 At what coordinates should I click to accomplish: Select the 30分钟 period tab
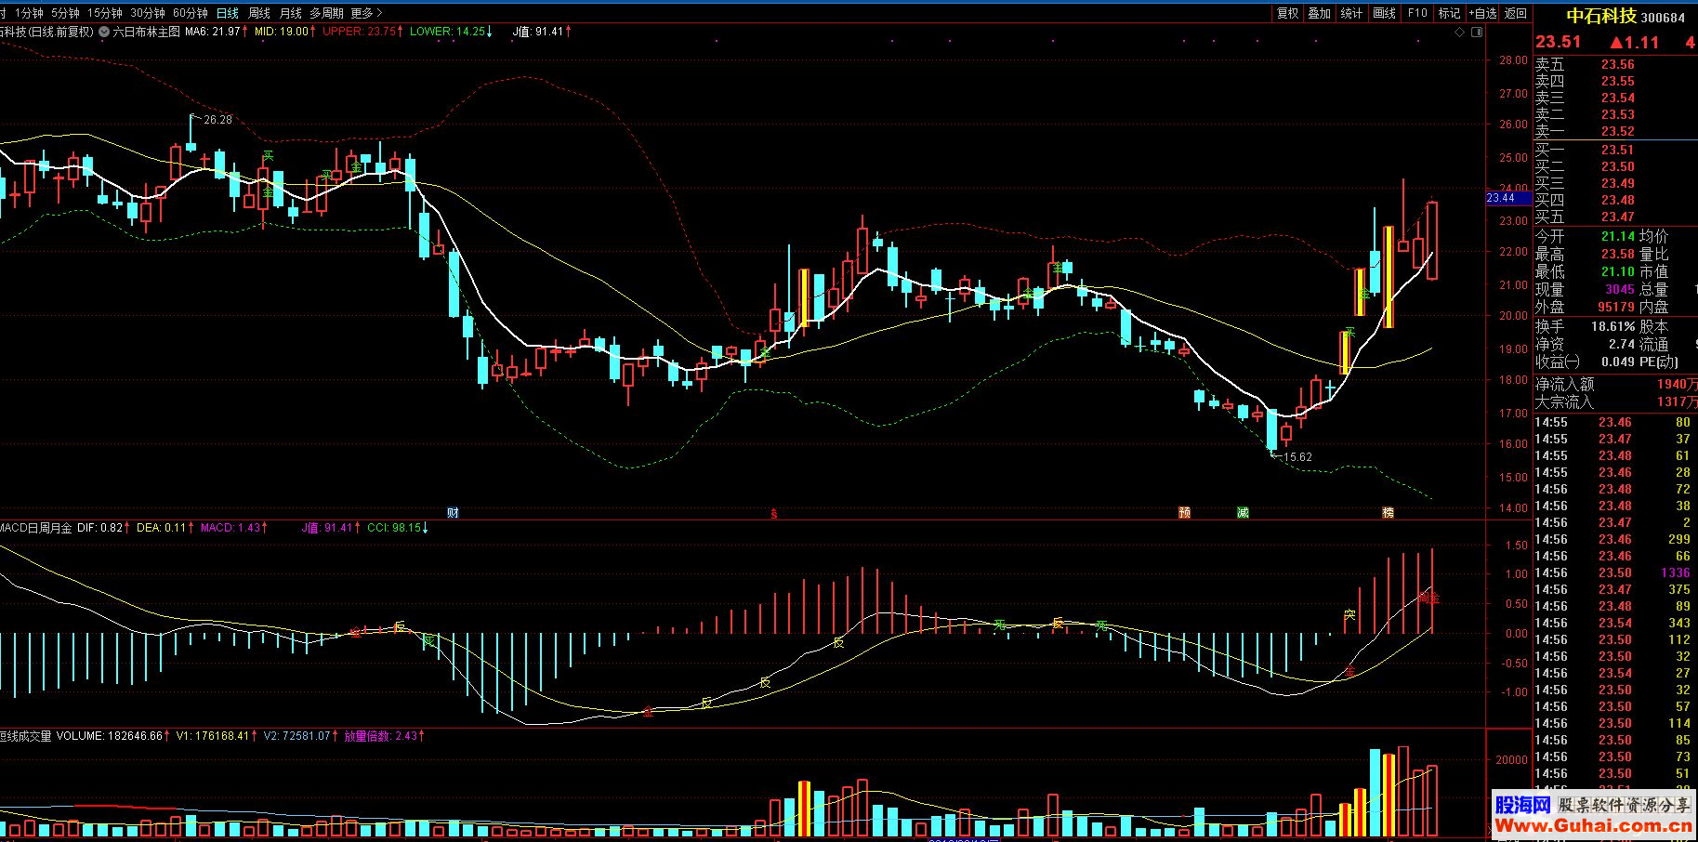pyautogui.click(x=147, y=13)
